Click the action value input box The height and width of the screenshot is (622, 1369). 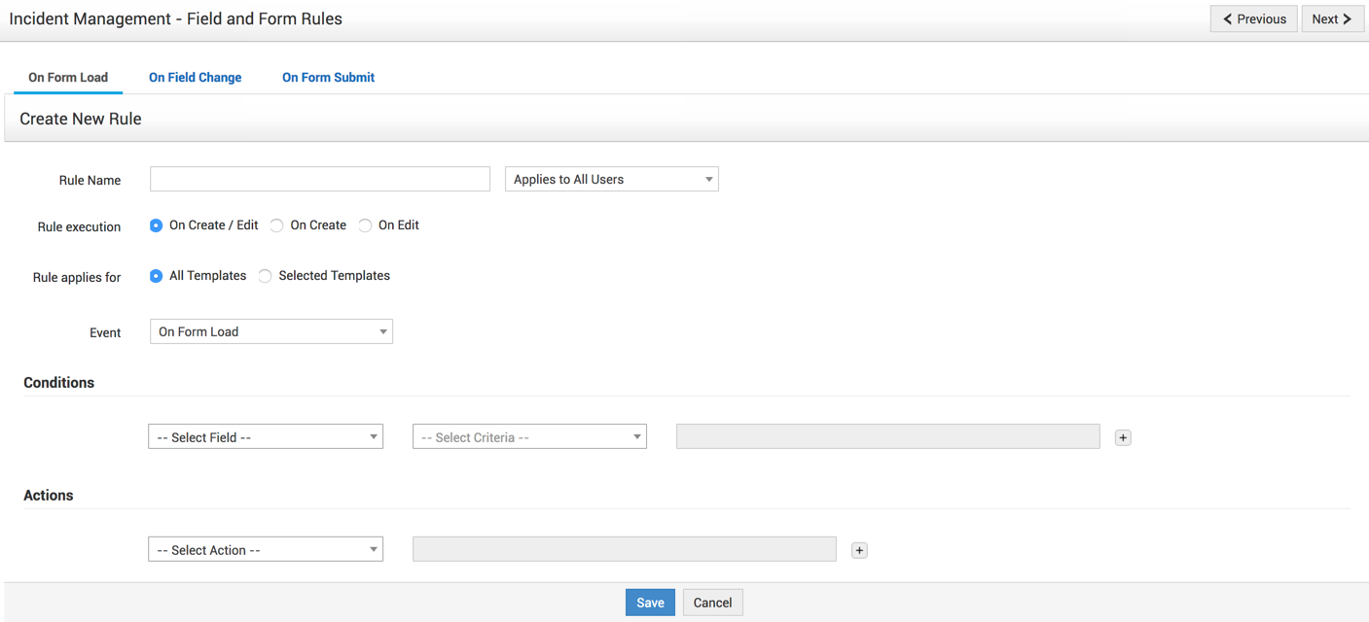point(625,549)
